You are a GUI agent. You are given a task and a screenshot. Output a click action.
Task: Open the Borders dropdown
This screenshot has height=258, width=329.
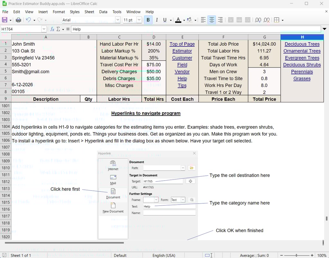point(282,20)
